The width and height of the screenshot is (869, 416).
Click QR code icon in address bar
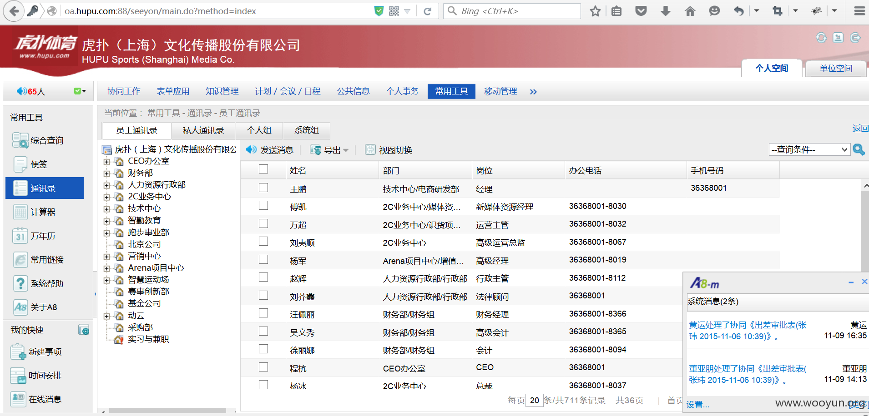[394, 11]
